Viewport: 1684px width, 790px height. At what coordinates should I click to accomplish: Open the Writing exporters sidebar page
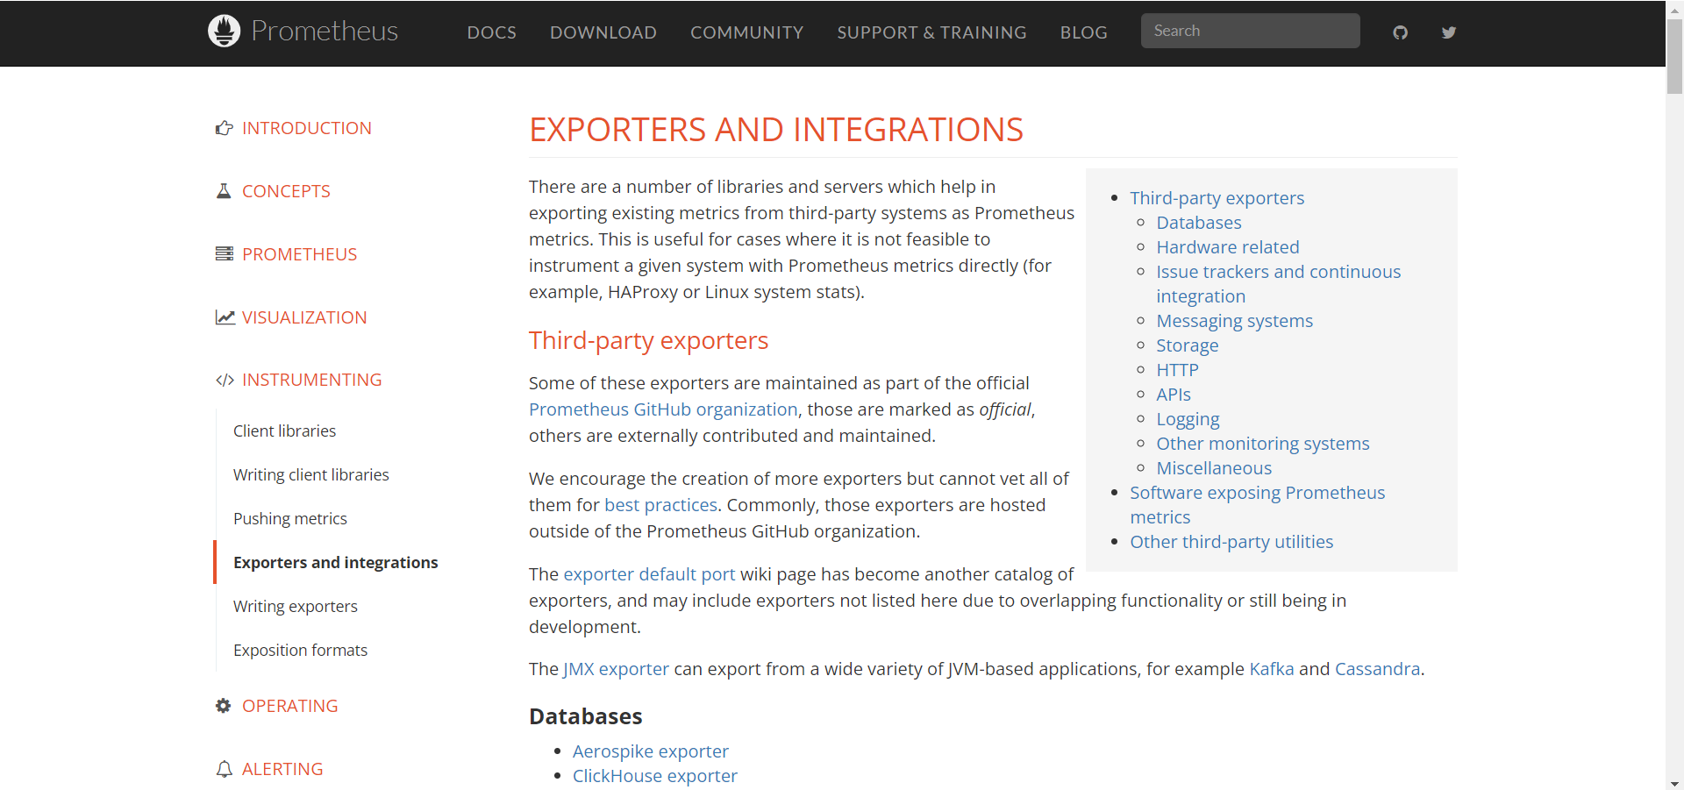tap(295, 606)
